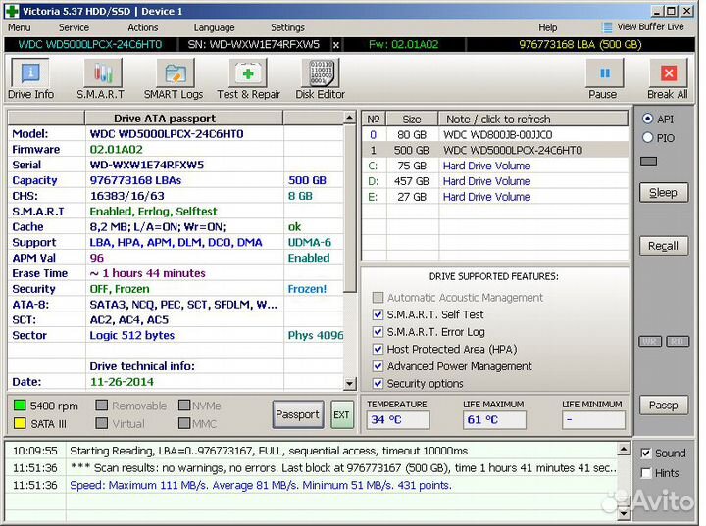Click serial value WD-WXW1E74RFXW5 in passport
706x526 pixels.
coord(147,165)
